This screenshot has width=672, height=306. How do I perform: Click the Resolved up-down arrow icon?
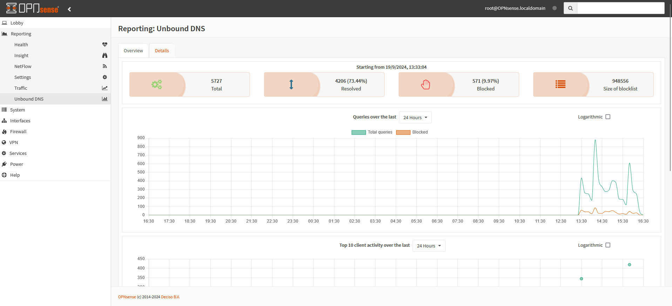pos(291,84)
